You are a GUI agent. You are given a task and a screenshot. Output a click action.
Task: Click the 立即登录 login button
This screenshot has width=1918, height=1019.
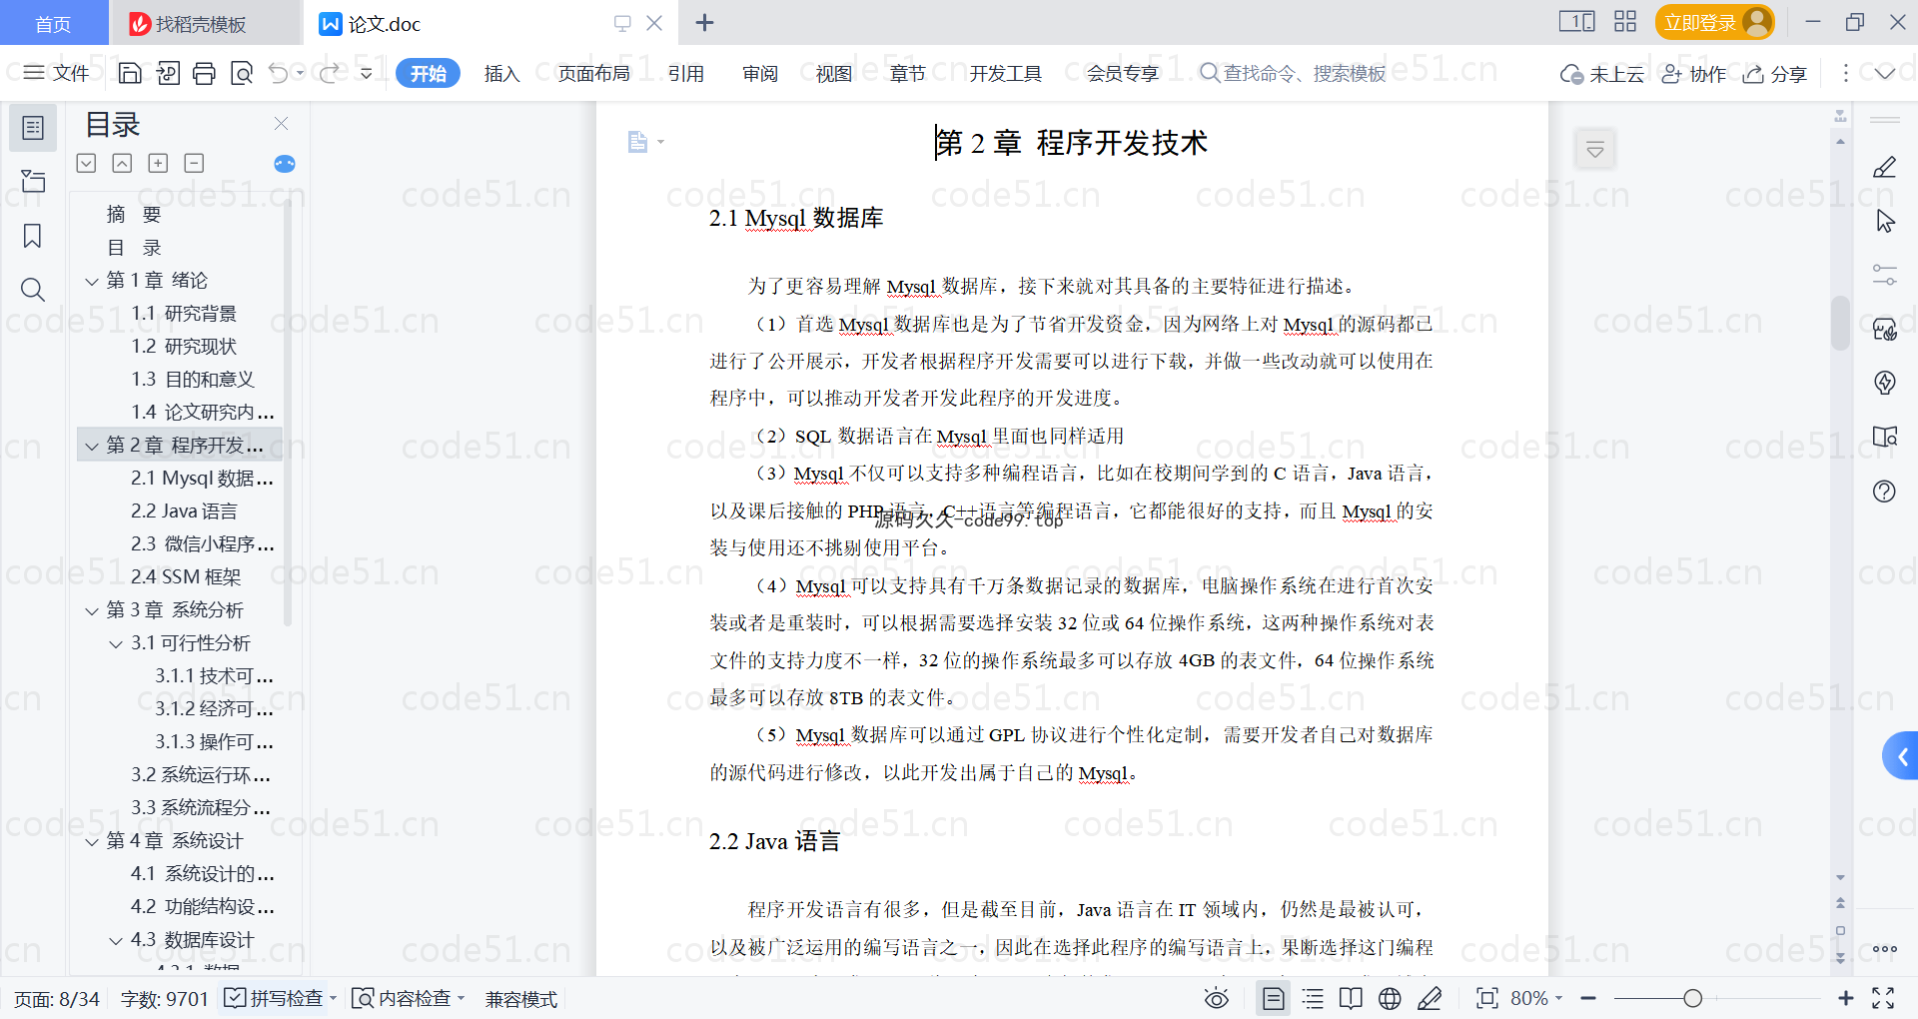1714,22
